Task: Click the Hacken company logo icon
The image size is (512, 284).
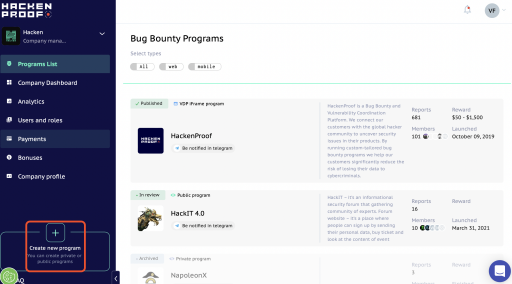Action: click(11, 36)
